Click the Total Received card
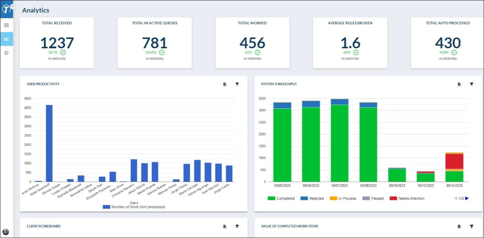 (x=57, y=43)
